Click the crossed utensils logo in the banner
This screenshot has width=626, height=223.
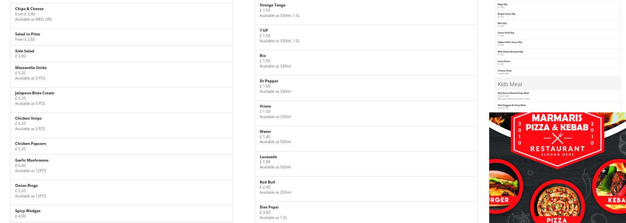point(557,138)
